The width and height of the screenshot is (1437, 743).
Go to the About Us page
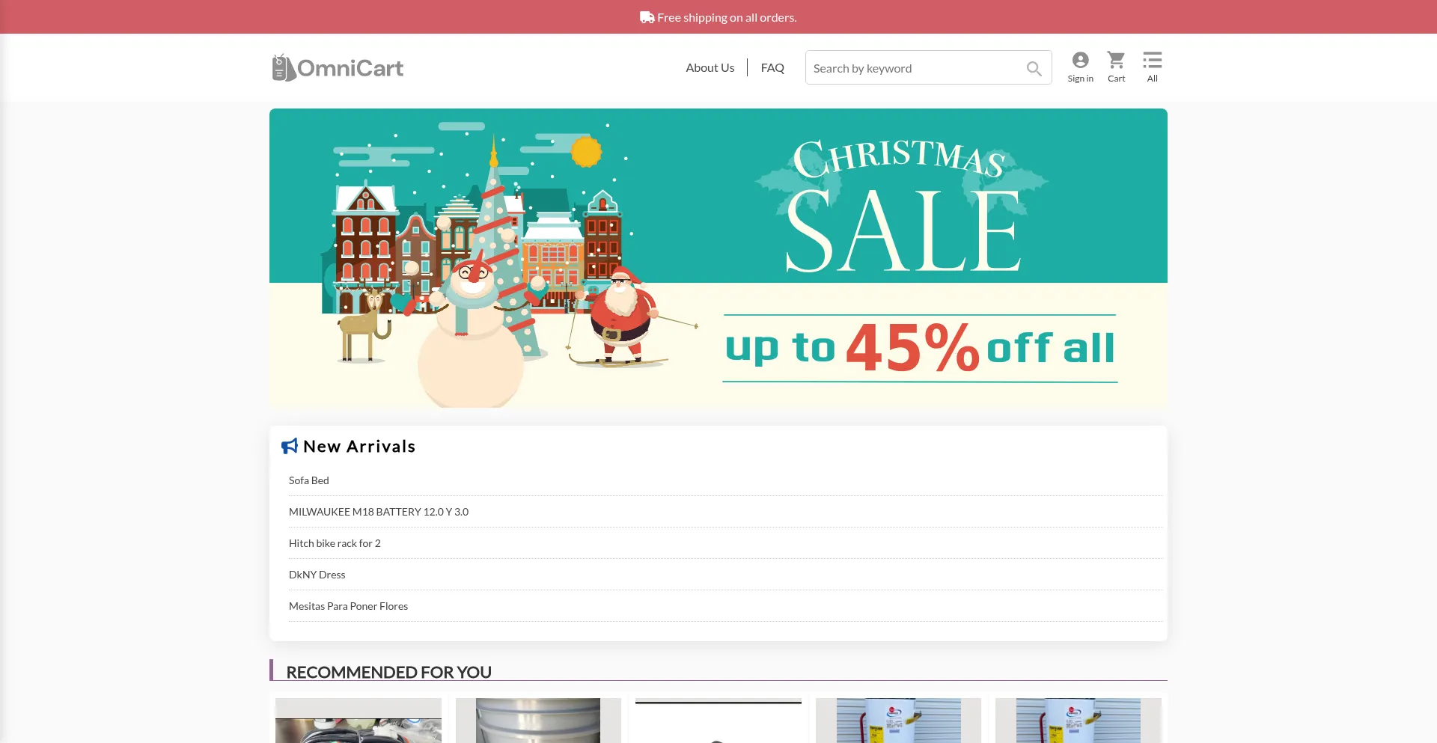(710, 67)
